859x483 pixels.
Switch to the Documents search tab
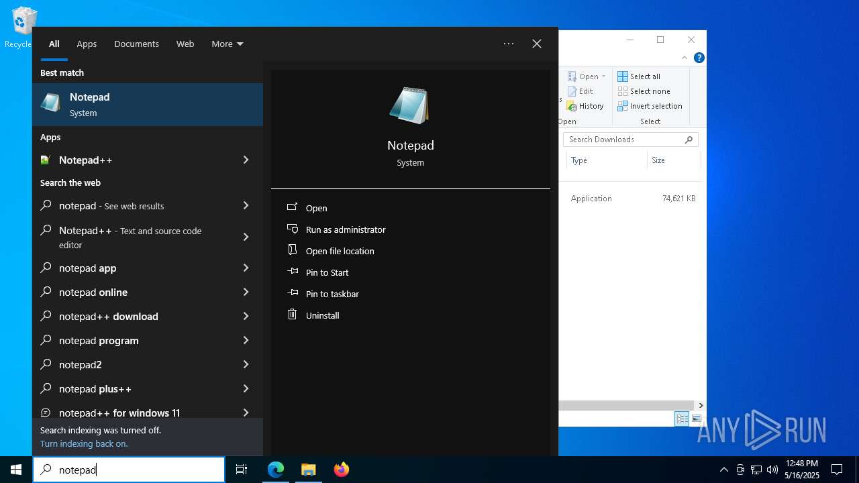point(136,44)
